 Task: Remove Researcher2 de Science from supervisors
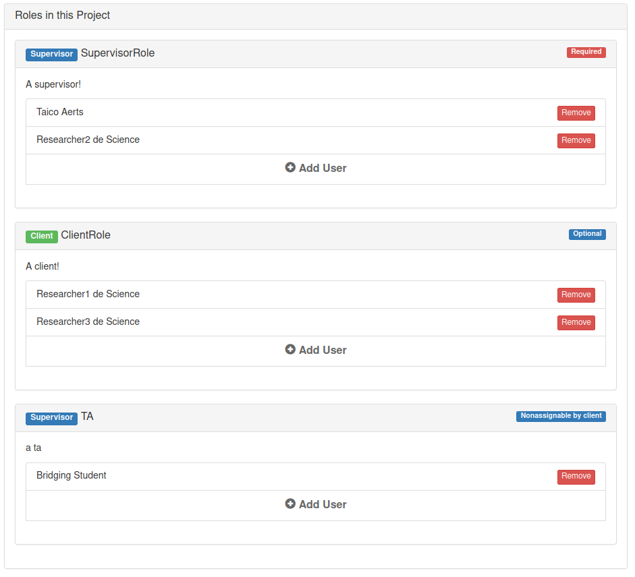click(x=576, y=140)
